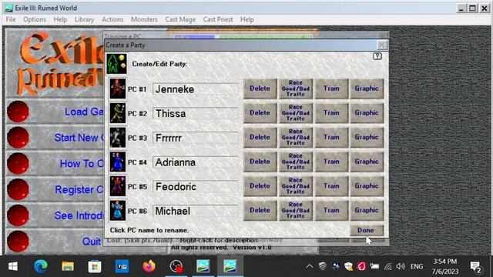The width and height of the screenshot is (493, 277).
Task: Click the red orb beside How To Order
Action: pos(18,164)
